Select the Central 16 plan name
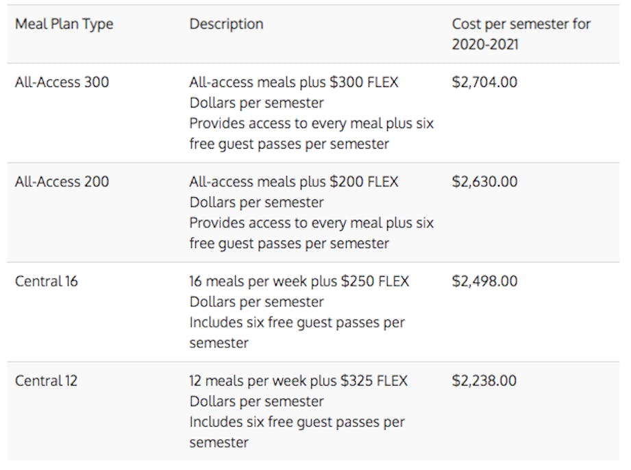 coord(46,281)
